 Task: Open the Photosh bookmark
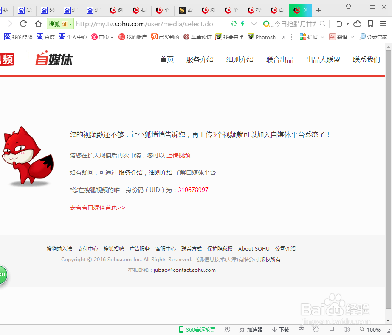coord(262,37)
